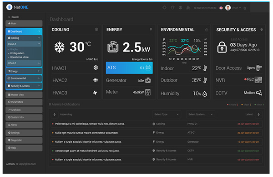Open the Select Type dropdown
Image resolution: width=273 pixels, height=177 pixels.
coord(166,115)
